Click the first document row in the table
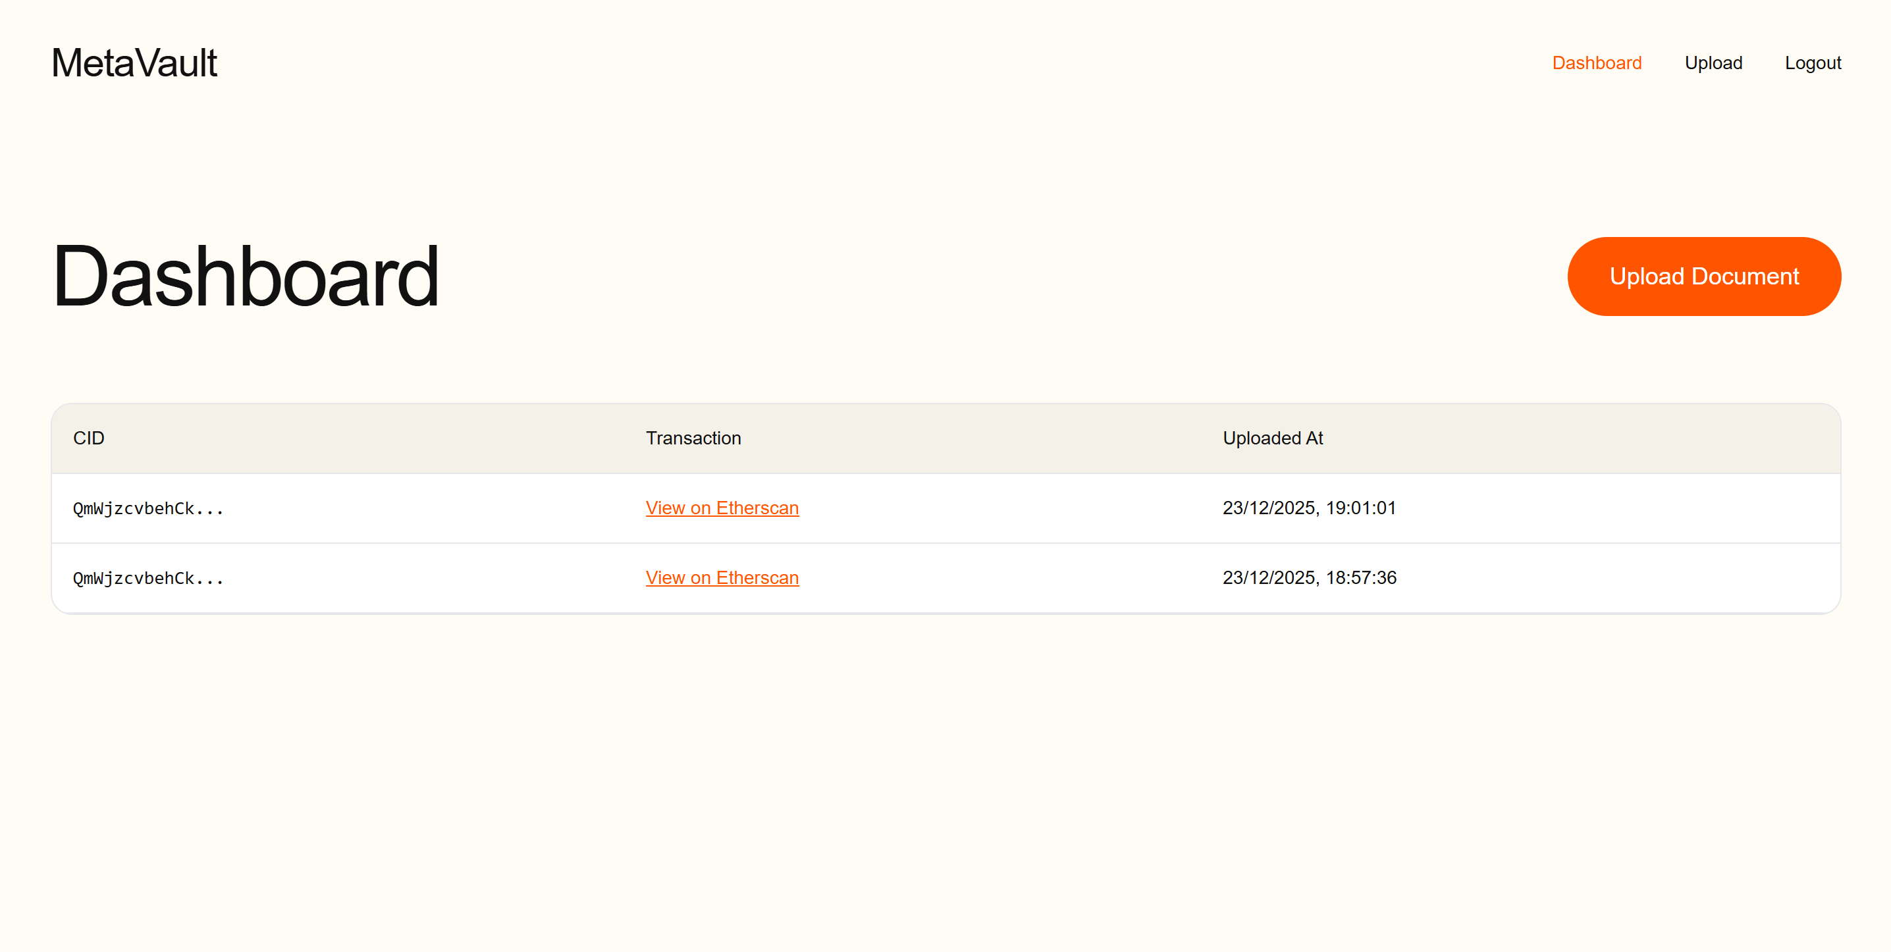Screen dimensions: 1891x952 946,509
